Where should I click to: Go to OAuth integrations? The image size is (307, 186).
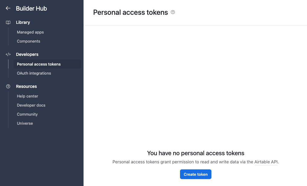click(x=34, y=73)
